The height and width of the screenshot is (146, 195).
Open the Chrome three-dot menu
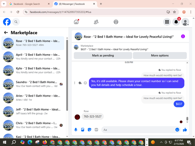pos(191,12)
